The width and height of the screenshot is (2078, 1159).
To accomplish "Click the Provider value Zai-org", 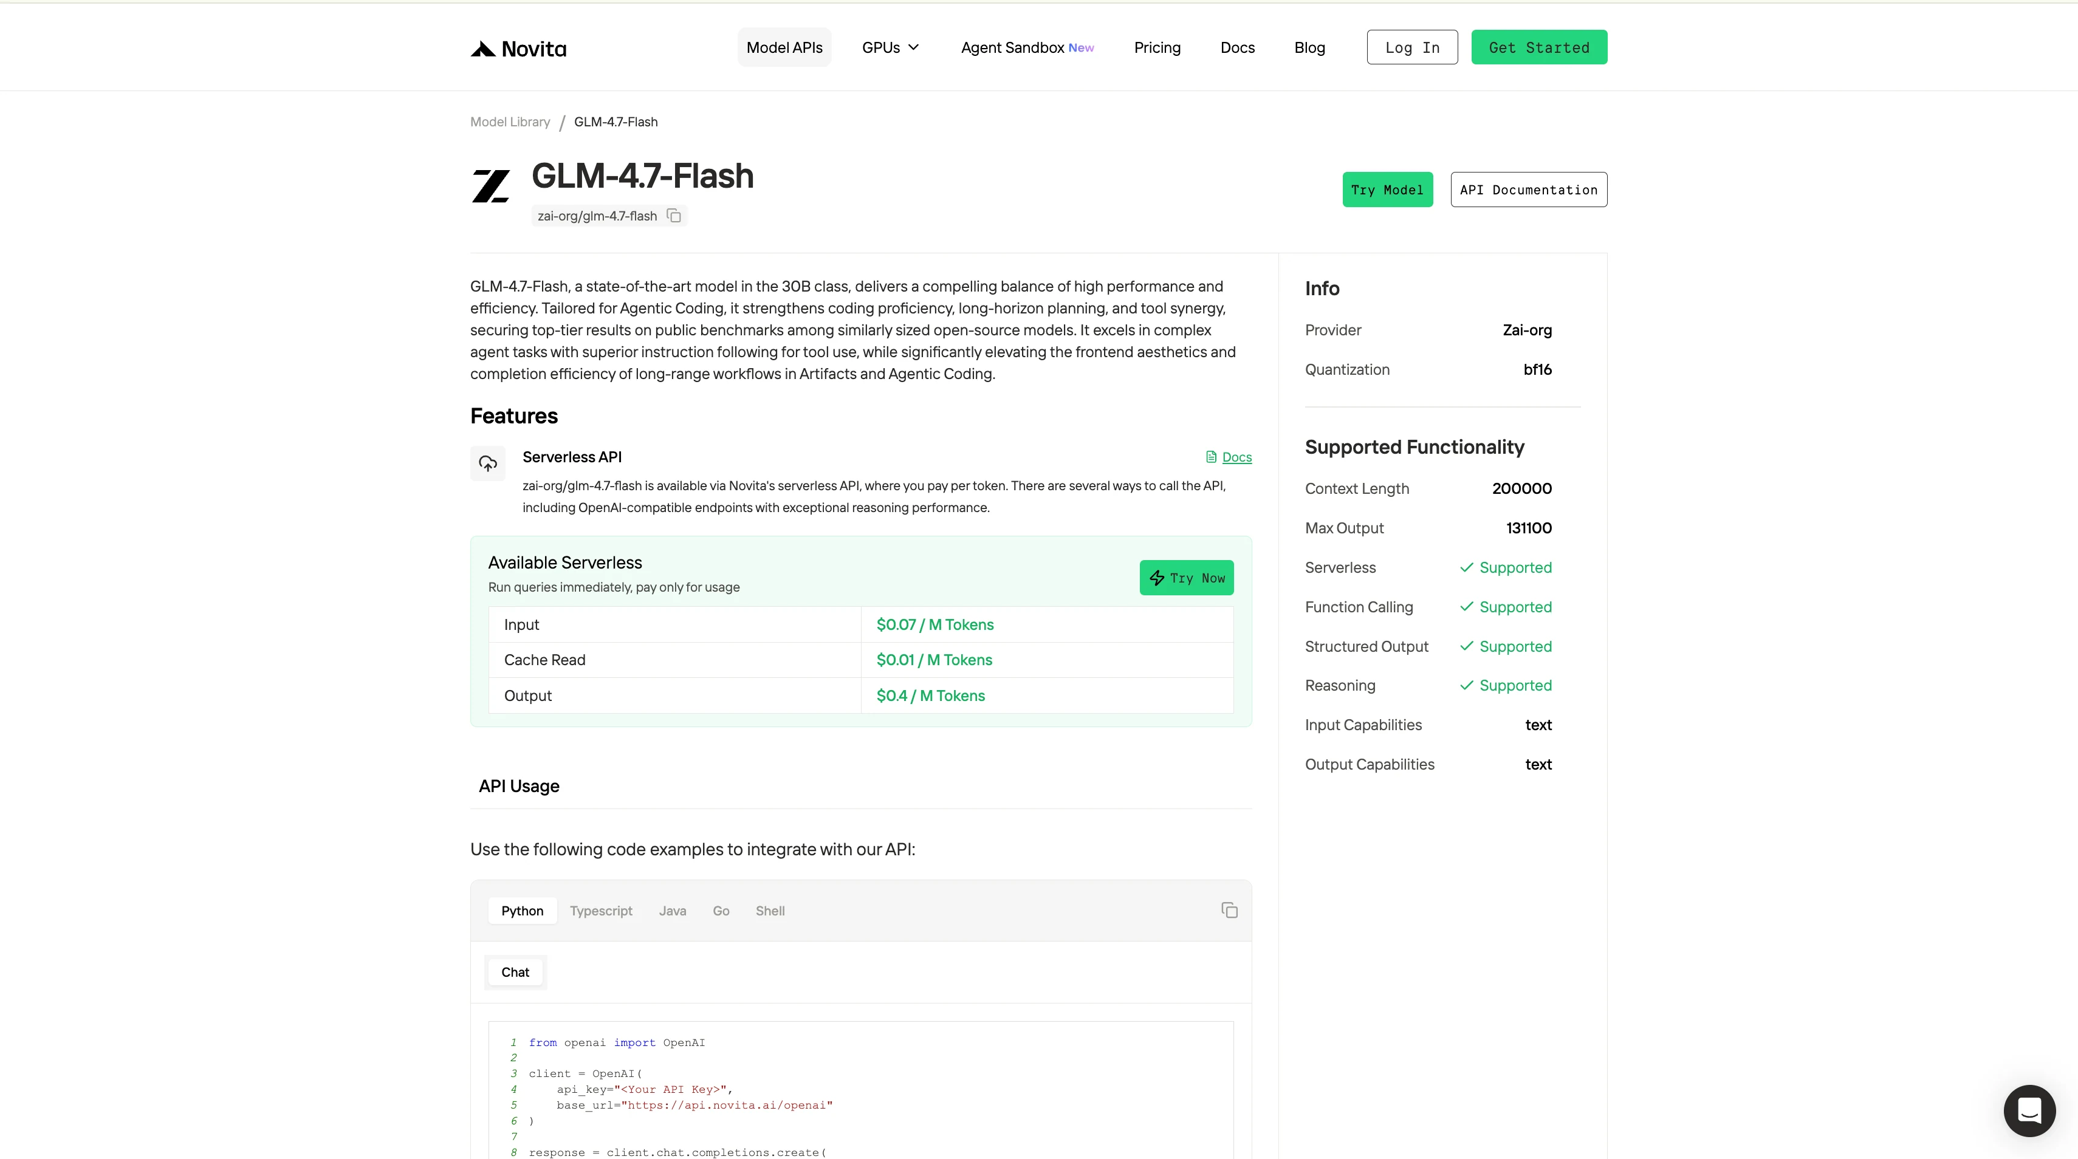I will click(x=1527, y=330).
